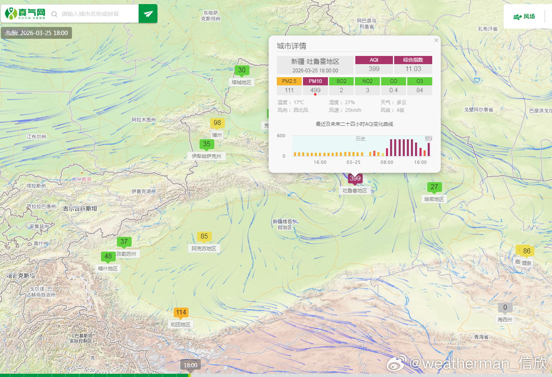552x377 pixels.
Task: Click the AQI value 399 in the popup
Action: 374,69
